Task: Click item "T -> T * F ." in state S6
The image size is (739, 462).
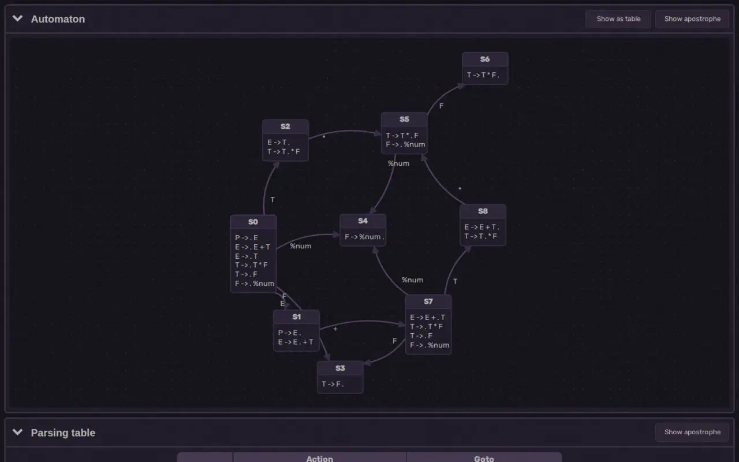Action: tap(483, 75)
